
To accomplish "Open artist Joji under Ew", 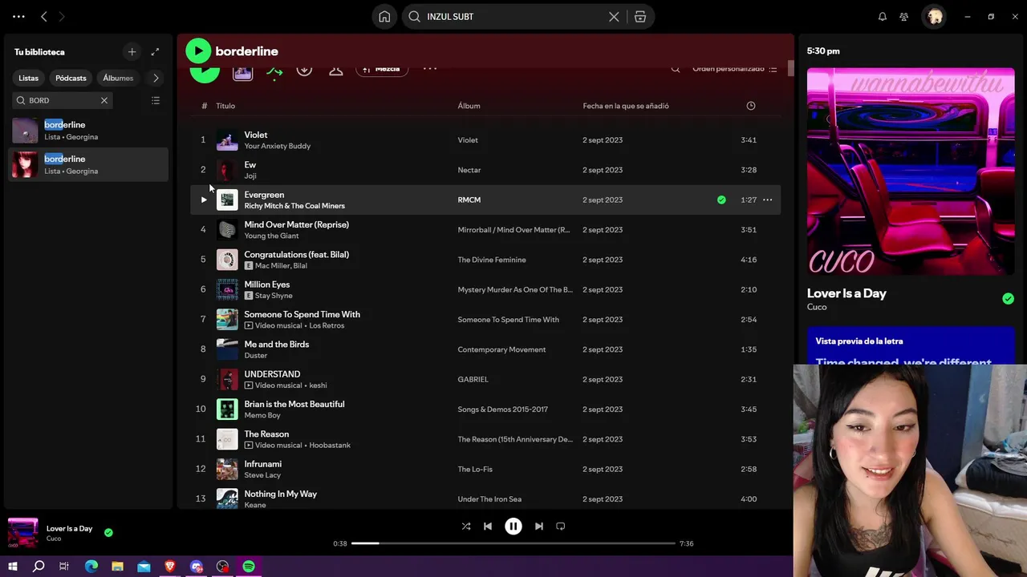I will tap(250, 176).
